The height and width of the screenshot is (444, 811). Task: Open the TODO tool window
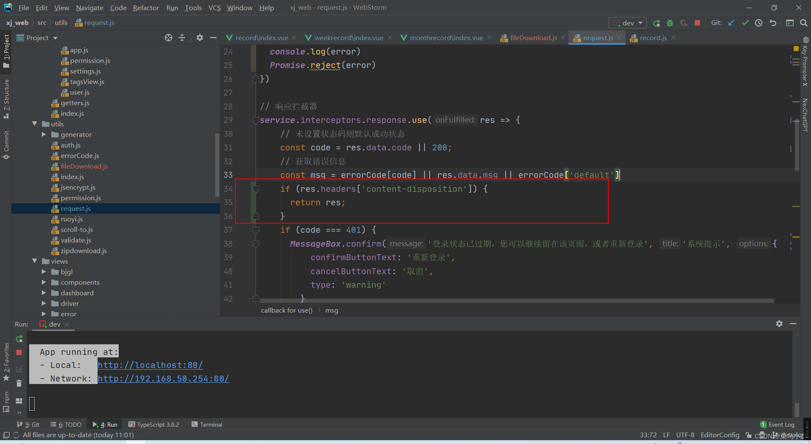[66, 425]
